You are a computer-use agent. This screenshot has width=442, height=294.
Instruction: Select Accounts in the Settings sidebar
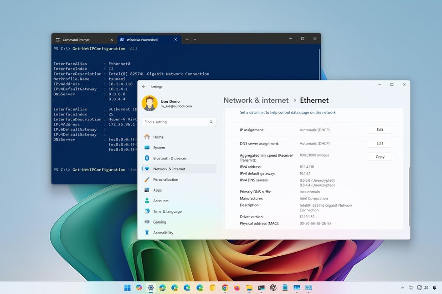coord(160,200)
